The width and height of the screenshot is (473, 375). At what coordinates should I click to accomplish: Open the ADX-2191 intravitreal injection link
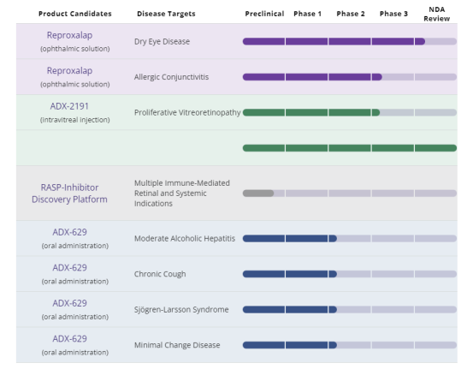click(x=69, y=106)
